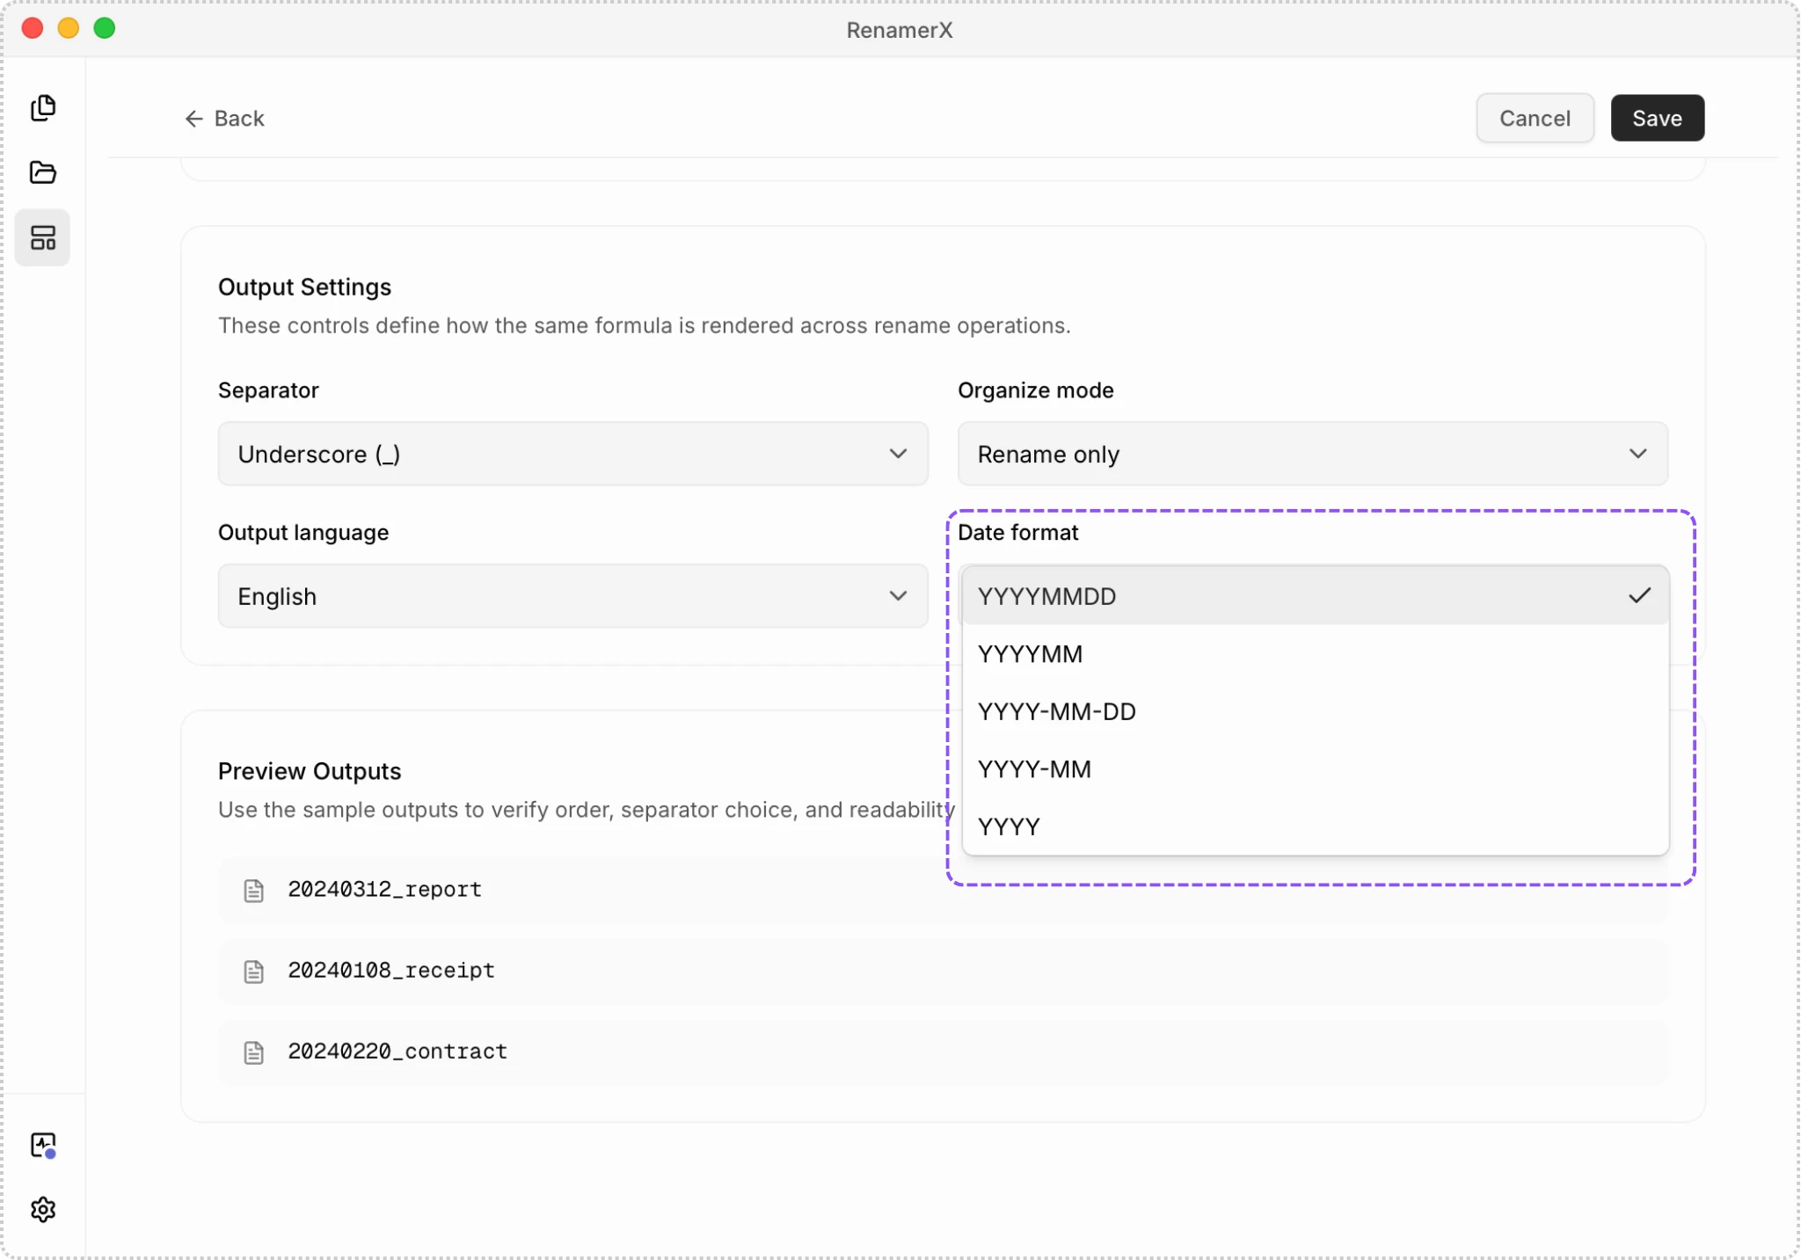The image size is (1801, 1260).
Task: Click the file icon next to 20240312_report
Action: (x=253, y=890)
